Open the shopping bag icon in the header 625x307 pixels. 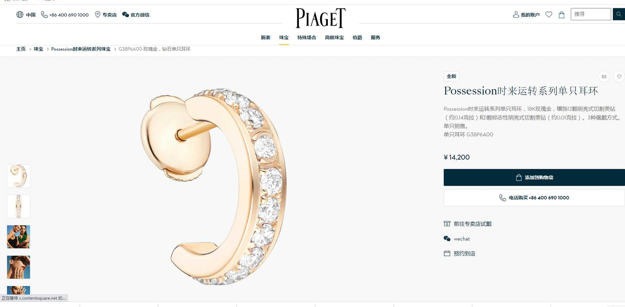562,15
